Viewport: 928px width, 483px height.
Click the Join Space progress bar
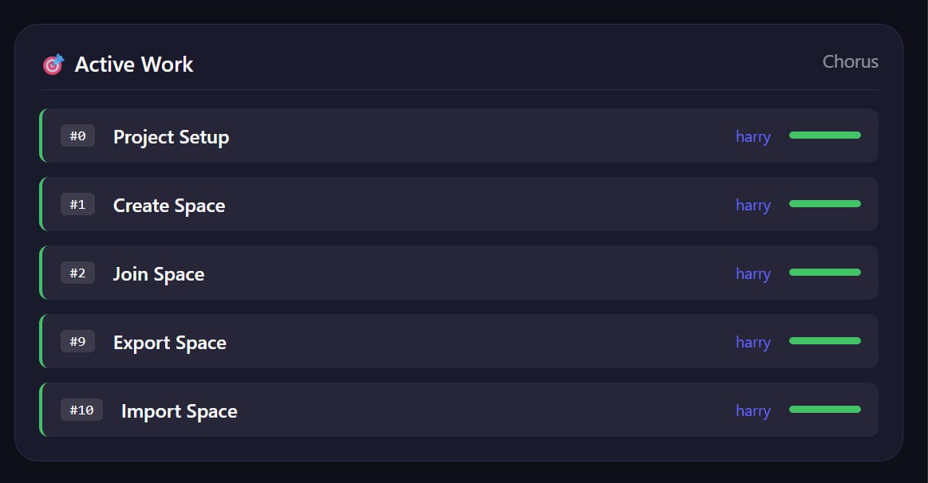click(824, 273)
